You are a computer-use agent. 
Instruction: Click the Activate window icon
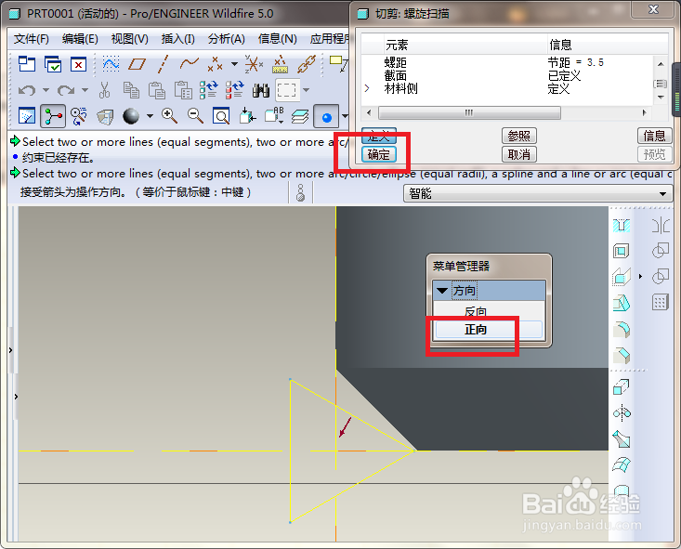53,64
